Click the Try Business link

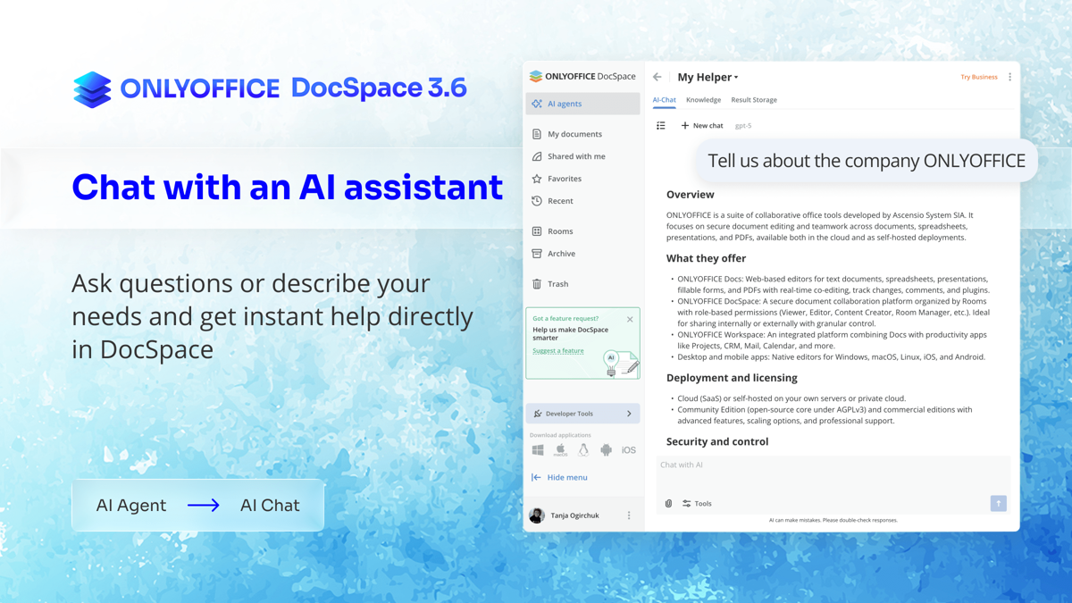tap(978, 77)
